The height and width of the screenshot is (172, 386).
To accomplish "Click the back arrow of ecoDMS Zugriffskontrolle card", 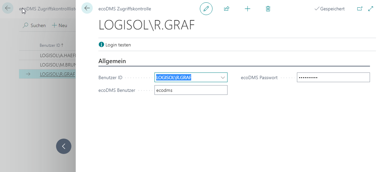I will (x=87, y=8).
